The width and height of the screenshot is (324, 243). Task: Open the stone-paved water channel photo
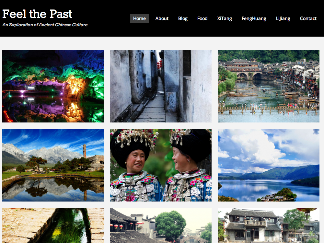click(53, 226)
